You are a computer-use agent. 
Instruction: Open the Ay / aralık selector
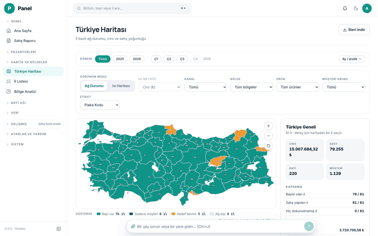coord(352,59)
